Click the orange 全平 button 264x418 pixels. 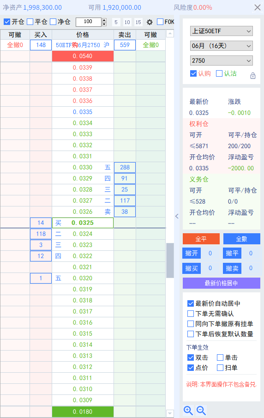(201, 239)
